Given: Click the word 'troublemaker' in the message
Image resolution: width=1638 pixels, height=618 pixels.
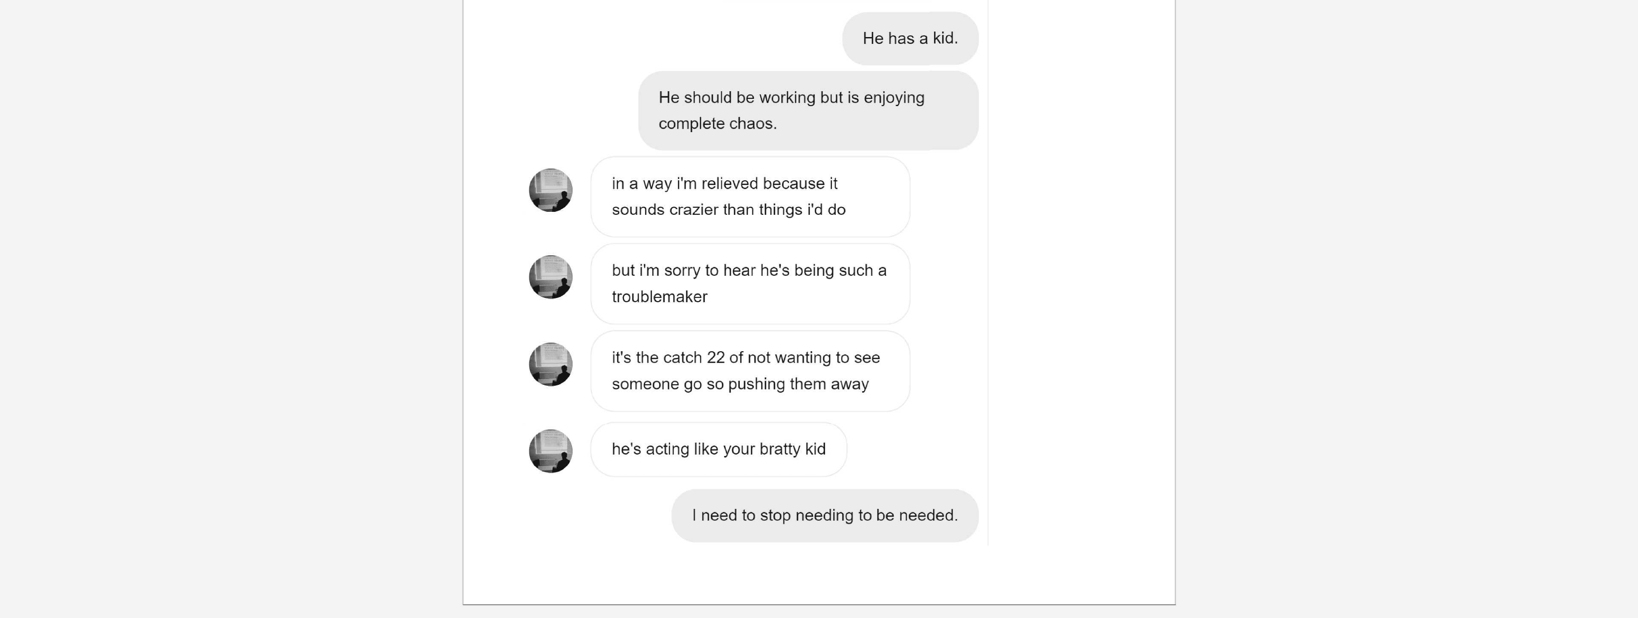Looking at the screenshot, I should click(x=659, y=297).
